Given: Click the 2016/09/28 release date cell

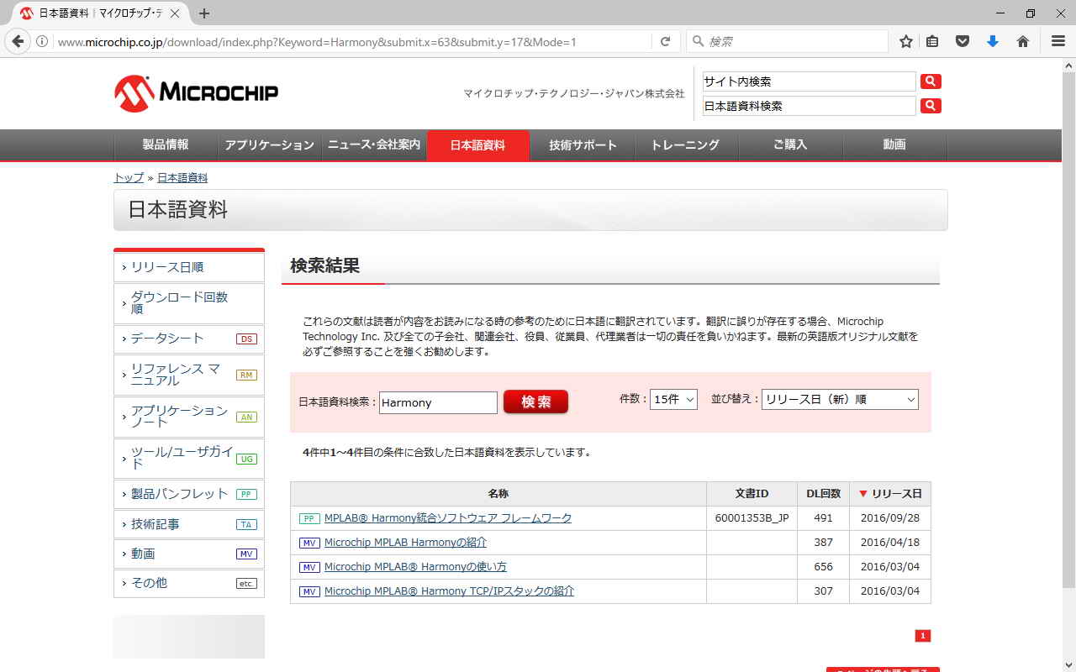Looking at the screenshot, I should tap(890, 518).
